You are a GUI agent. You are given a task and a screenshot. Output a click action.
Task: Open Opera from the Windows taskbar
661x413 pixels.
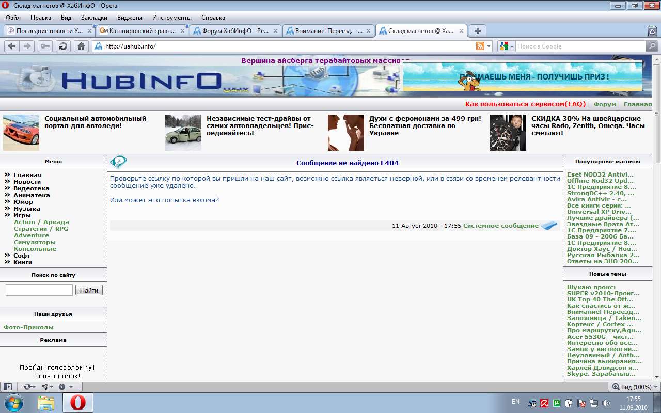[78, 403]
